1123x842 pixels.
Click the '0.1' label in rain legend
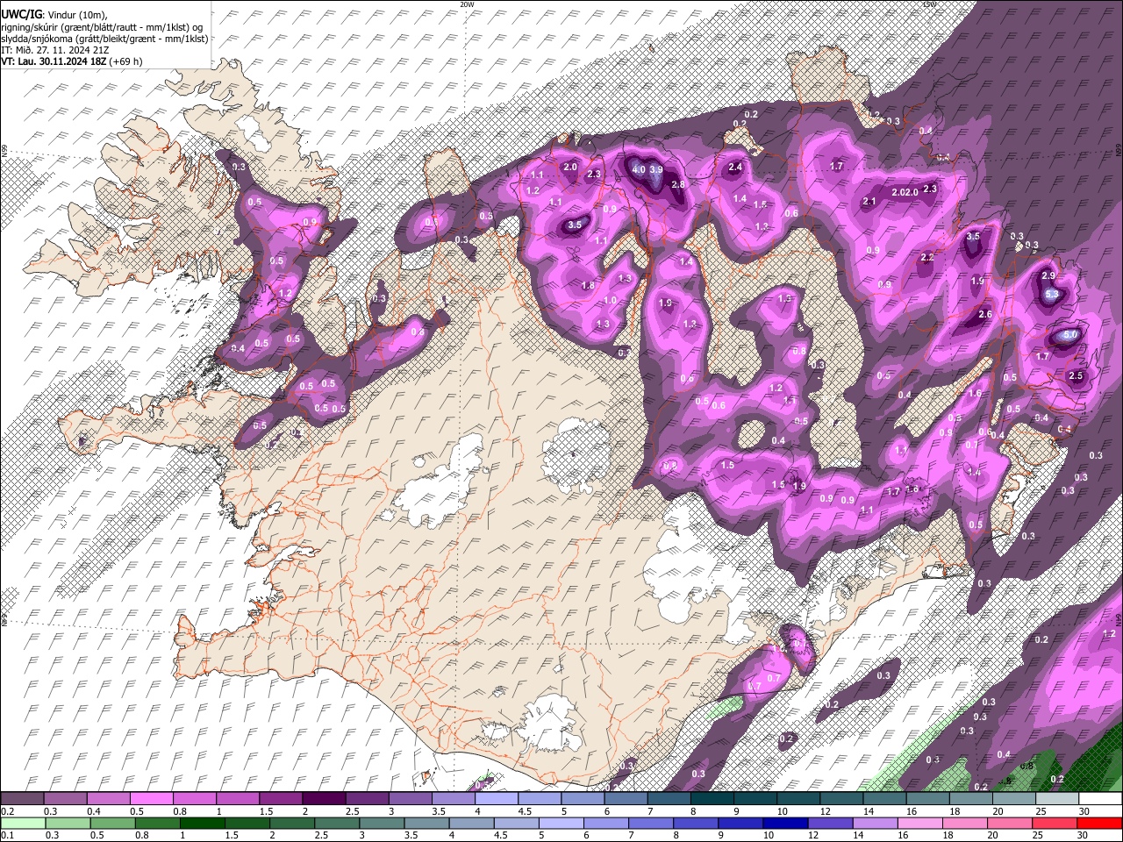click(x=7, y=835)
